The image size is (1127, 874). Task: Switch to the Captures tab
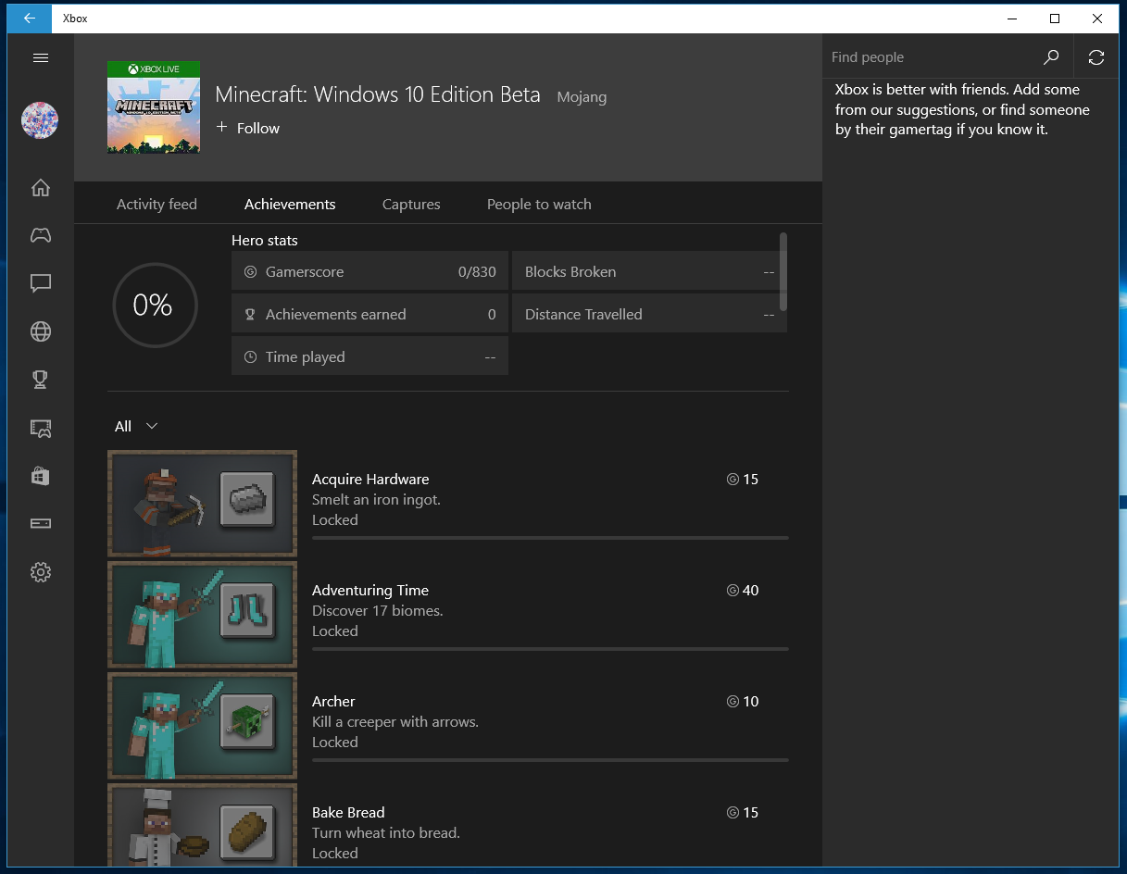coord(410,204)
